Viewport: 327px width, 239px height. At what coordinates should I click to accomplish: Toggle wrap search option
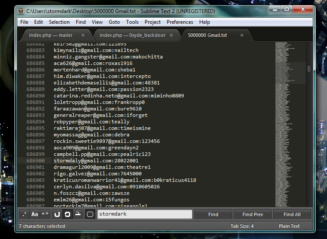coord(68,214)
